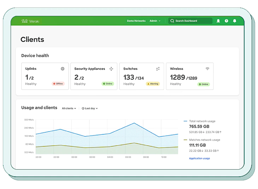Click the Wireless wifi icon
The image size is (258, 189).
pos(207,69)
